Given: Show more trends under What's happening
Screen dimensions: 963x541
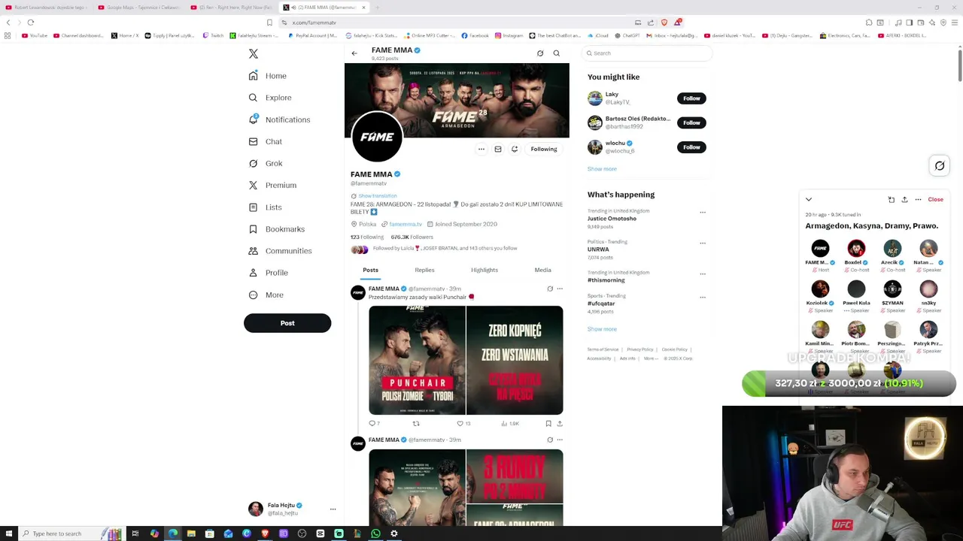Looking at the screenshot, I should (602, 329).
